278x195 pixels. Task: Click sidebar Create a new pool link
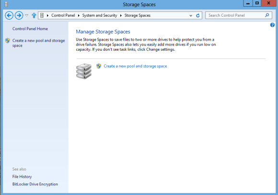[x=38, y=43]
